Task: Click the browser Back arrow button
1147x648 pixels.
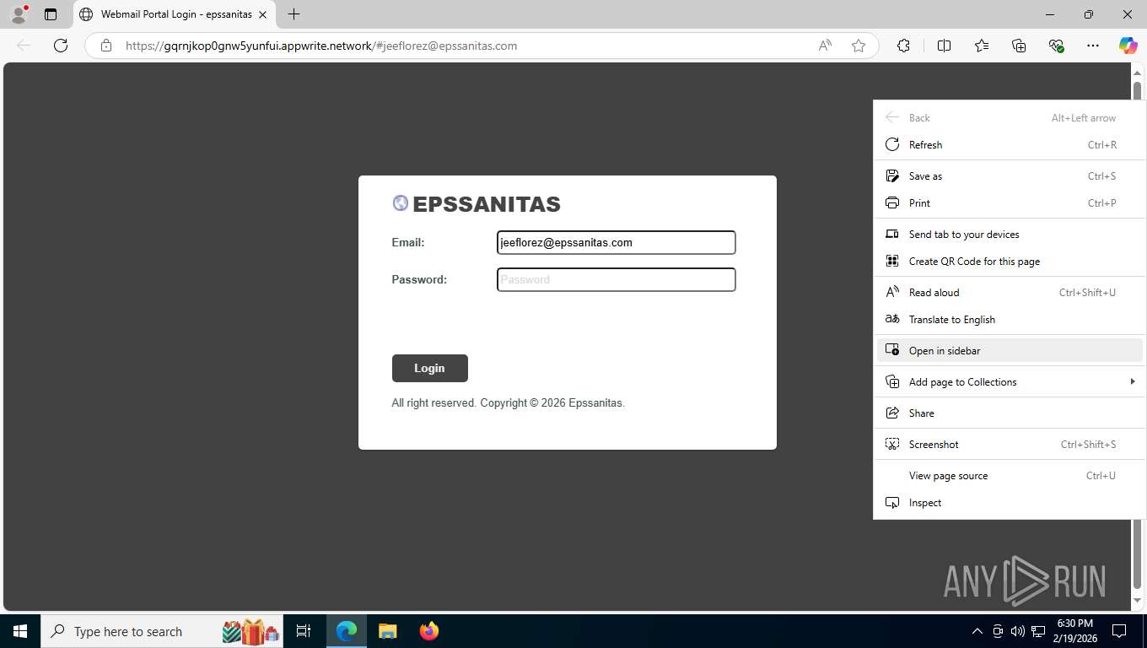Action: [24, 46]
